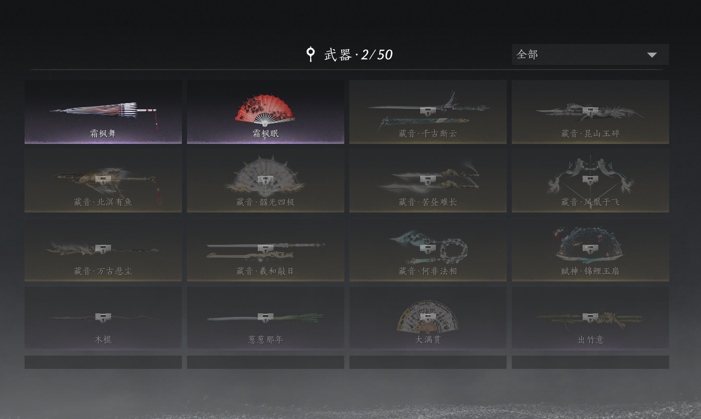
Task: Pick the 藏音·羲和敲日 weapon card
Action: (266, 250)
